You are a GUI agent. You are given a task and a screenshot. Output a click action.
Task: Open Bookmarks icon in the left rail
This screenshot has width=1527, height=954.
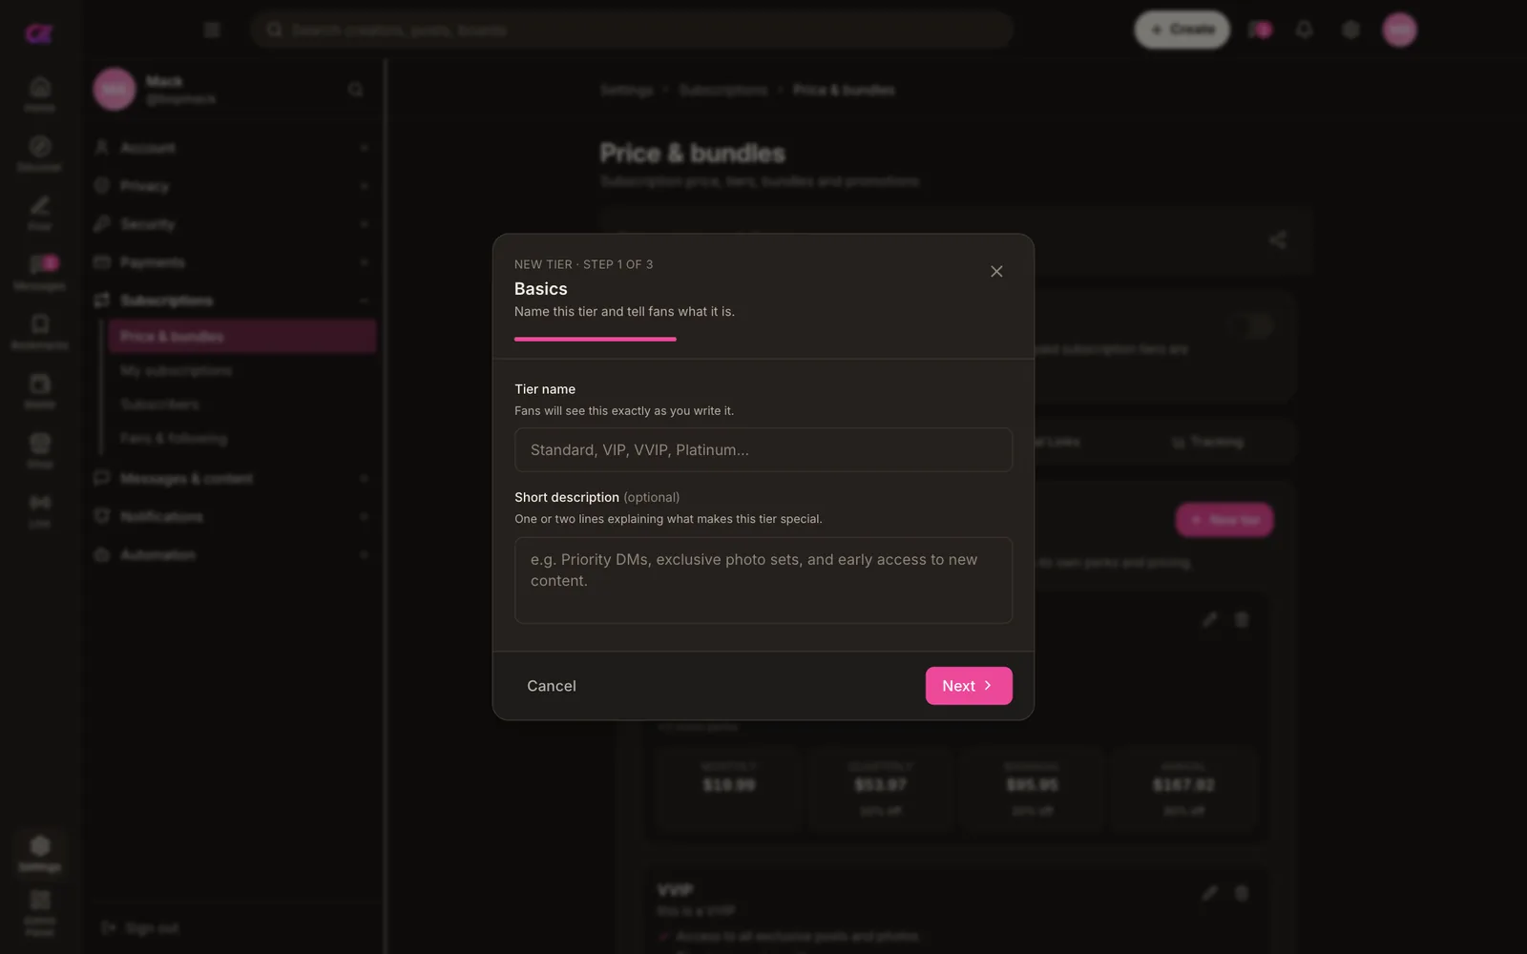[x=40, y=330]
